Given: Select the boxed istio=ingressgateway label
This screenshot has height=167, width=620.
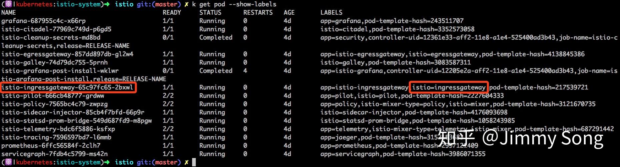Looking at the screenshot, I should coord(449,87).
